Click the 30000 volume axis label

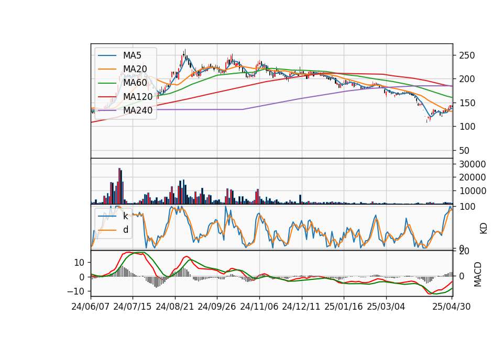point(473,164)
